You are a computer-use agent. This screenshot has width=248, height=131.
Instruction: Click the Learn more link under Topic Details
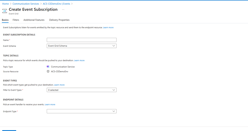pyautogui.click(x=79, y=61)
